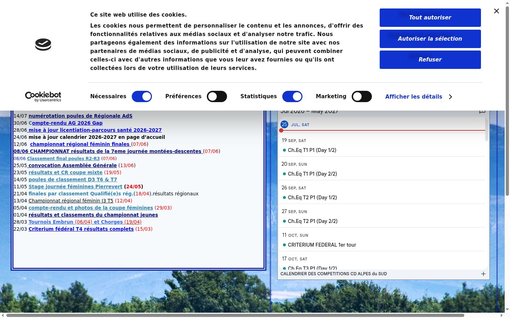Screen dimensions: 510x318
Task: Open the calendar plus icon at bottom
Action: (x=483, y=274)
